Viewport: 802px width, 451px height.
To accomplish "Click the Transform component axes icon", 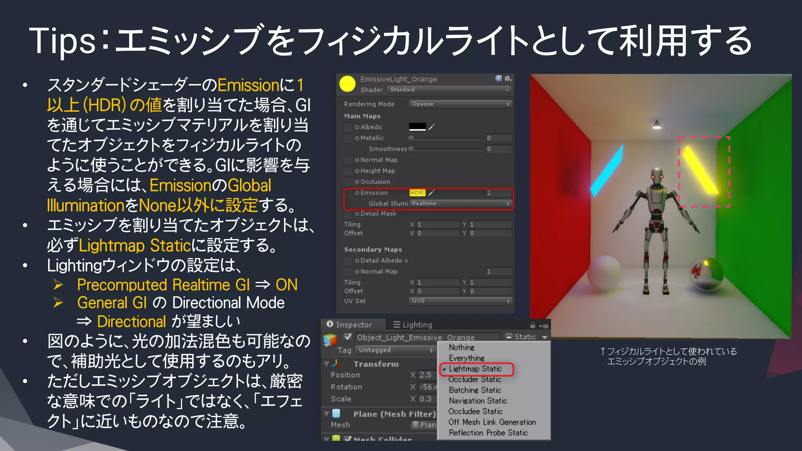I will click(336, 364).
